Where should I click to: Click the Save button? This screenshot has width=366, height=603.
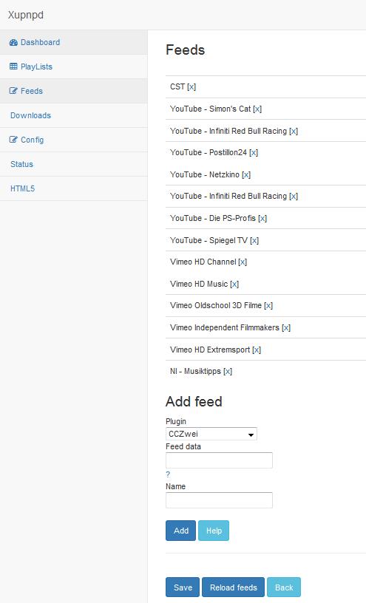(x=183, y=587)
